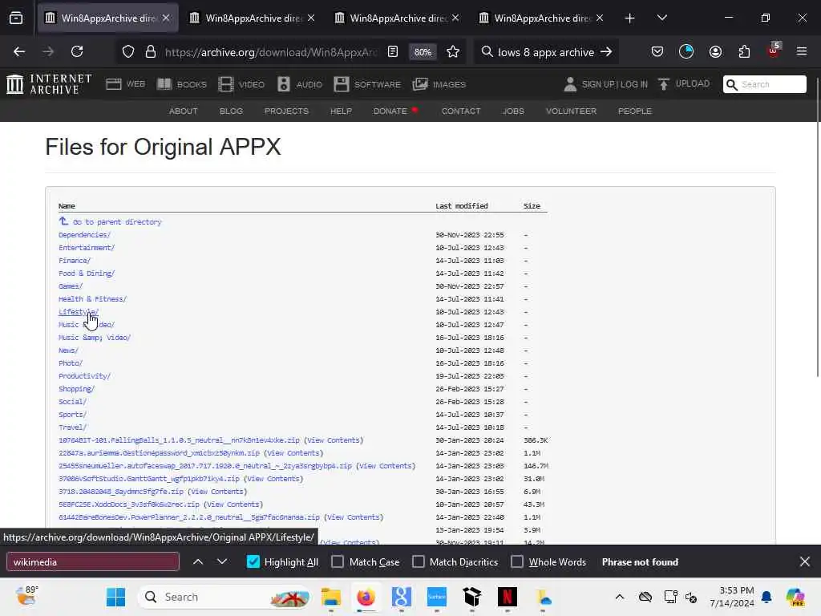821x616 pixels.
Task: Open the Lifestyle/ folder link
Action: pos(78,312)
